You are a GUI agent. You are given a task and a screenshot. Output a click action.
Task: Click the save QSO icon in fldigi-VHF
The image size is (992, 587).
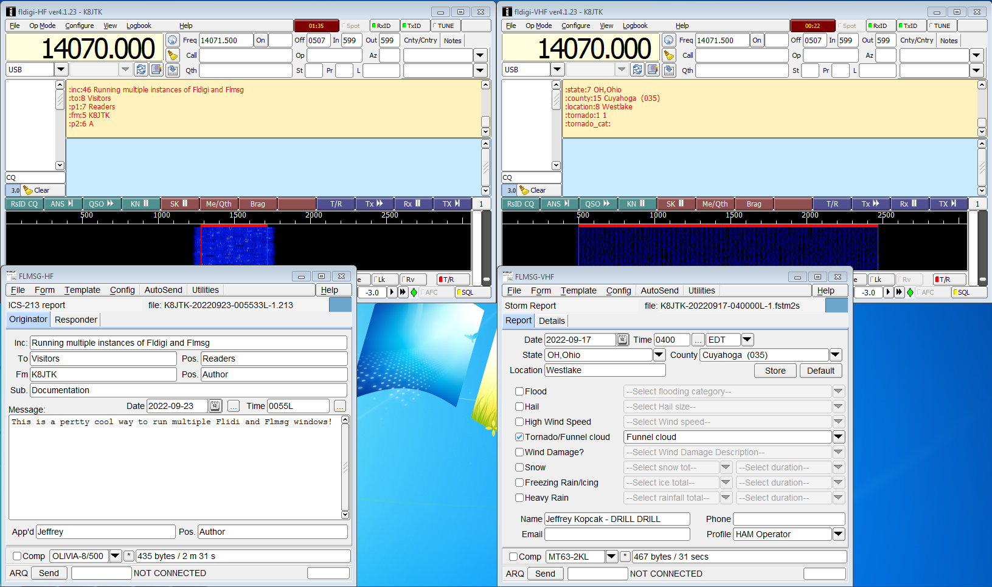[x=669, y=70]
